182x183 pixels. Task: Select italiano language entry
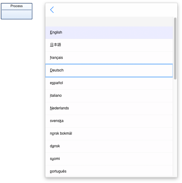109,96
